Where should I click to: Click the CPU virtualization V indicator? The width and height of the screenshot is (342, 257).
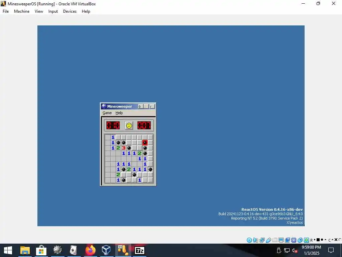[294, 240]
